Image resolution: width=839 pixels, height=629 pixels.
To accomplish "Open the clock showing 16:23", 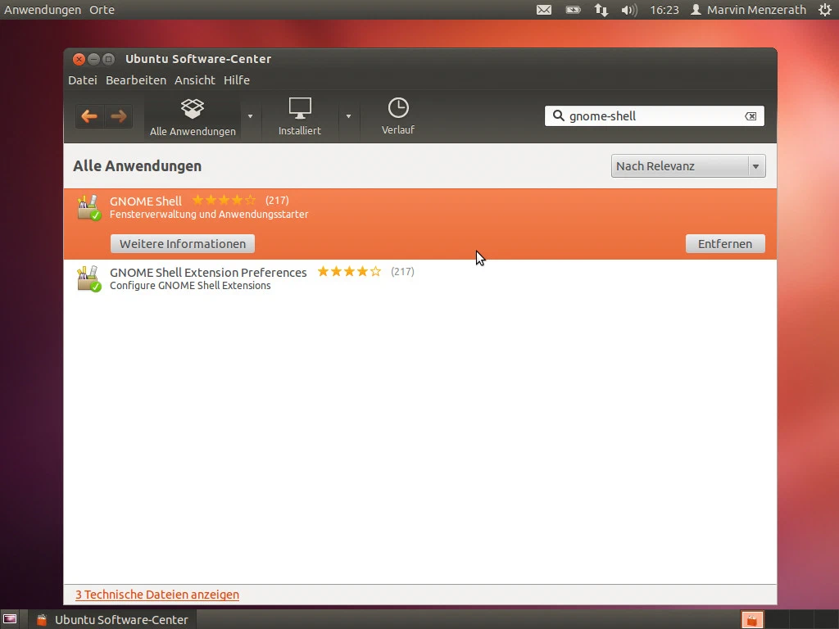I will tap(664, 10).
